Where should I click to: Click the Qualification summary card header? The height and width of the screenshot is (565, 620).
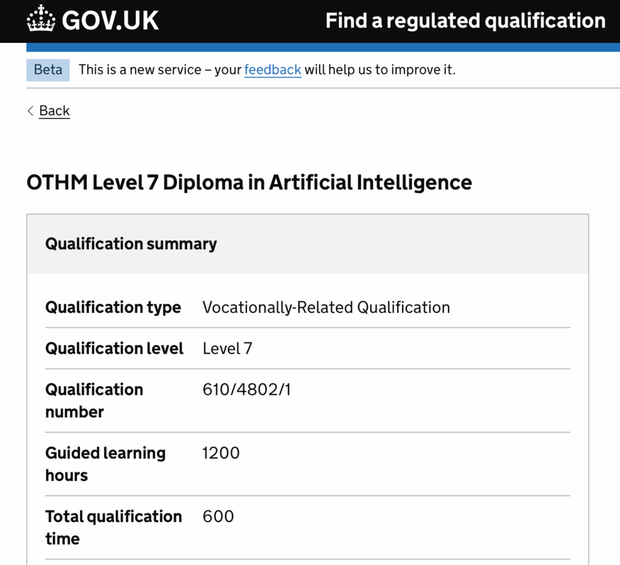coord(131,244)
